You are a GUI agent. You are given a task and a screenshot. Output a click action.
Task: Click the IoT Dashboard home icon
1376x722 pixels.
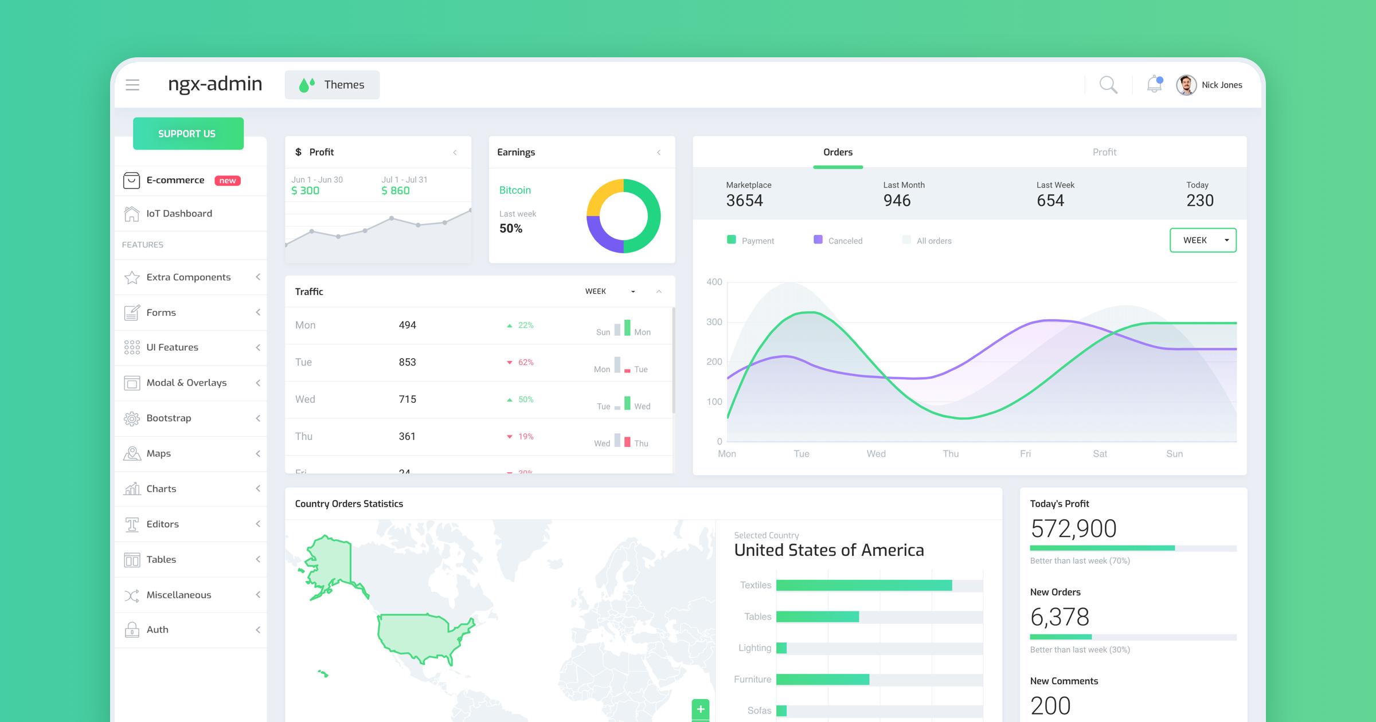(131, 214)
